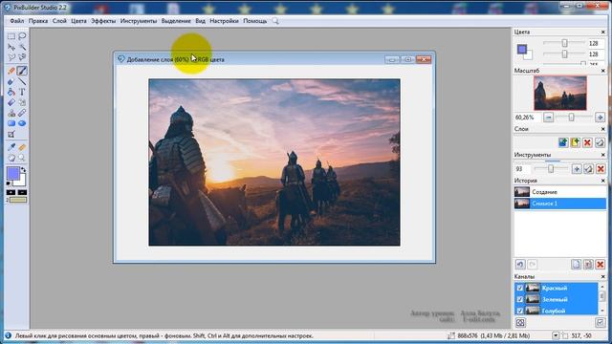This screenshot has height=344, width=612.
Task: Close the Каналы panel
Action: coord(602,276)
